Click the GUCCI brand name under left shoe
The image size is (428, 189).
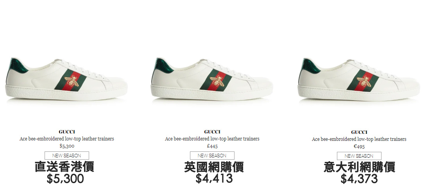[66, 132]
